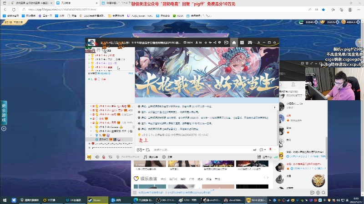
Task: Open Steam from the taskbar
Action: pos(97,200)
